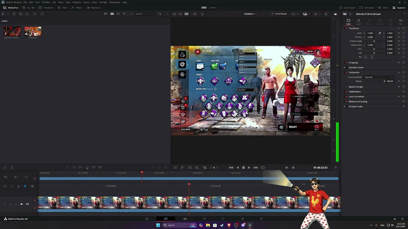Image resolution: width=408 pixels, height=229 pixels.
Task: Open the Sync Bin panel
Action: 28,8
